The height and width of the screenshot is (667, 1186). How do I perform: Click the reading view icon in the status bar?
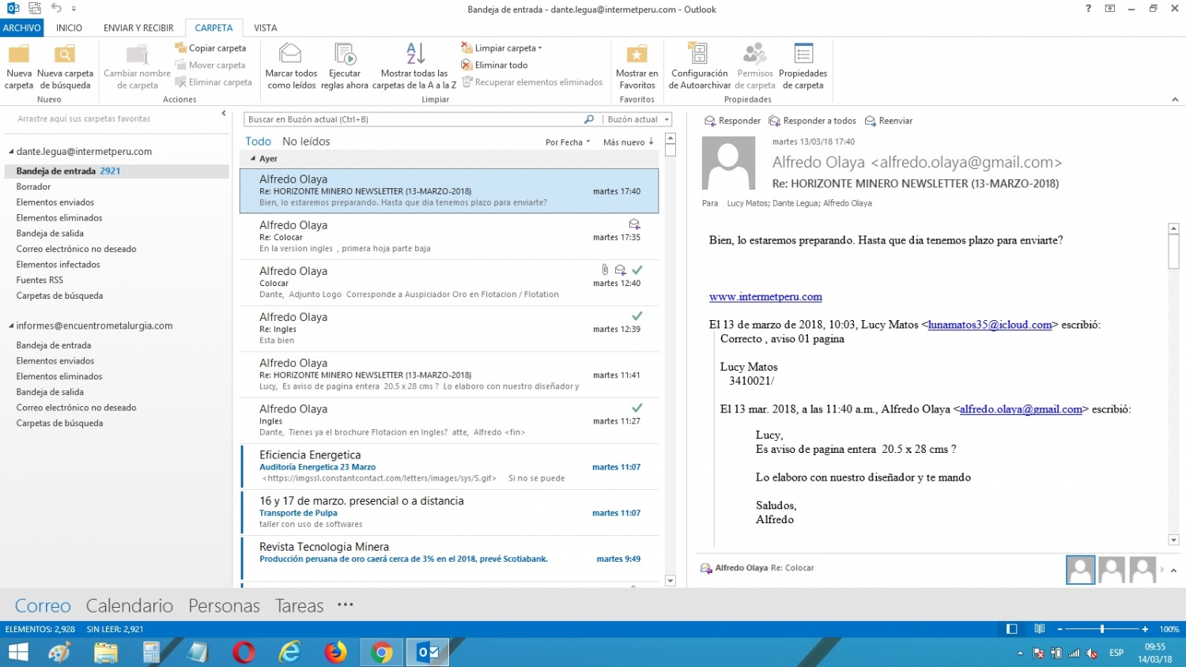pyautogui.click(x=1040, y=629)
